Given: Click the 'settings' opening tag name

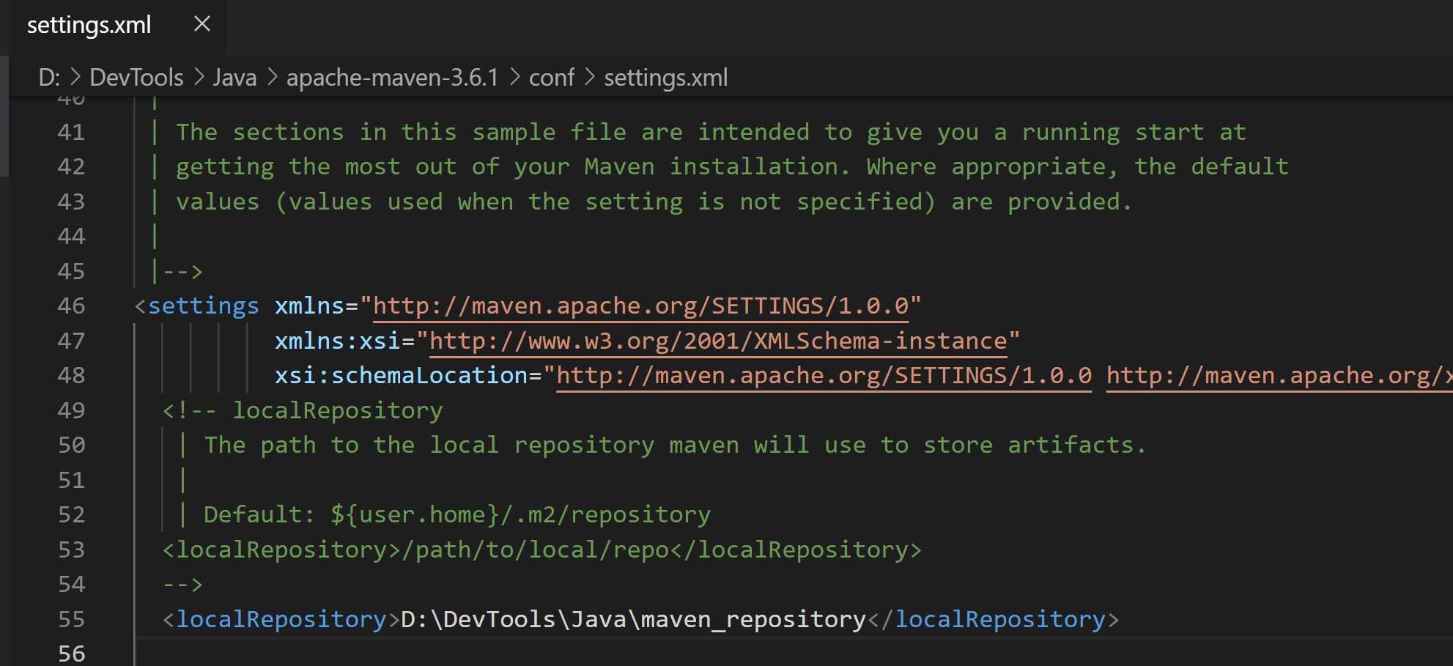Looking at the screenshot, I should [x=203, y=306].
